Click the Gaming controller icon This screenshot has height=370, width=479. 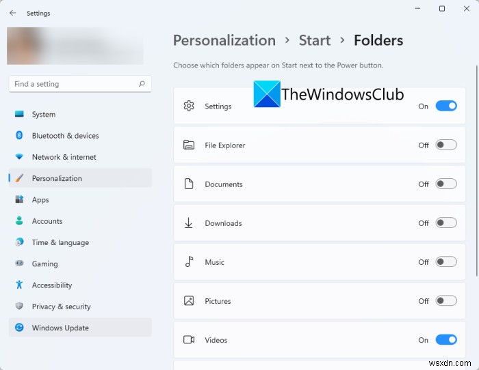point(19,263)
